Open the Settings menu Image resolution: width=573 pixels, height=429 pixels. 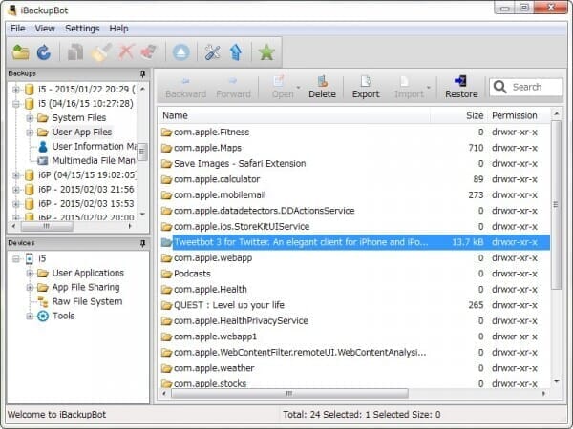pyautogui.click(x=82, y=29)
